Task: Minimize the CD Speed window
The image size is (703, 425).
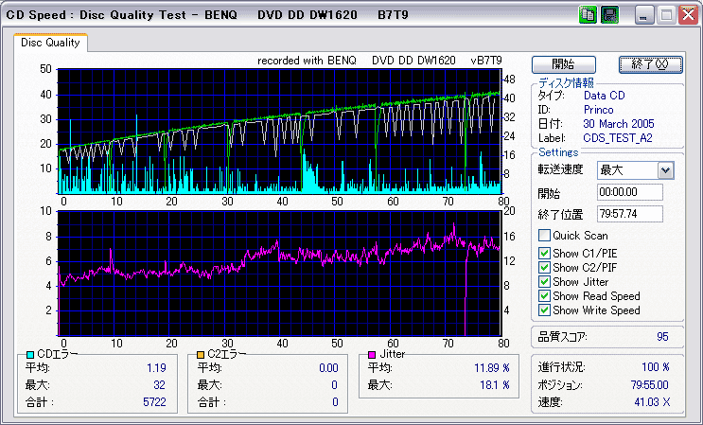Action: pyautogui.click(x=644, y=14)
